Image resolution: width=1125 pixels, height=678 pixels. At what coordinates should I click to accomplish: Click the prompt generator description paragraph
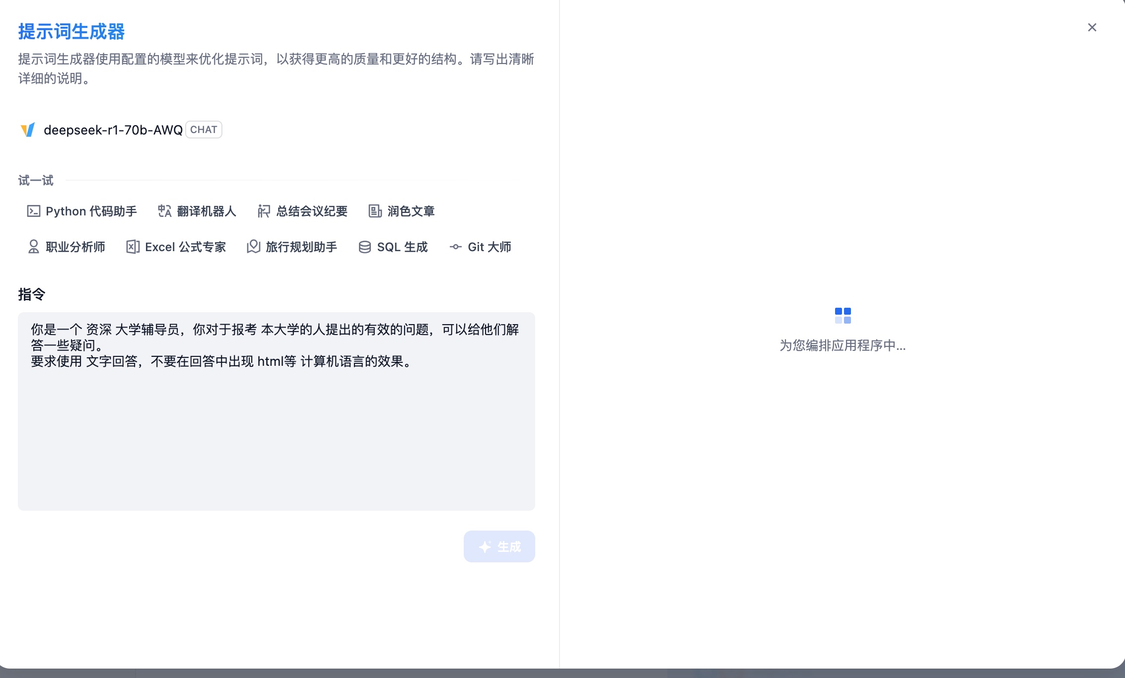click(276, 68)
